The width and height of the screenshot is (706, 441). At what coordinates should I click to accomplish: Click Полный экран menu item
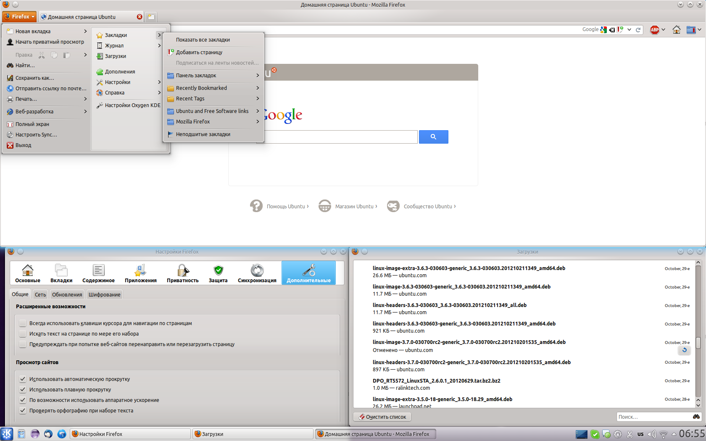click(x=47, y=124)
